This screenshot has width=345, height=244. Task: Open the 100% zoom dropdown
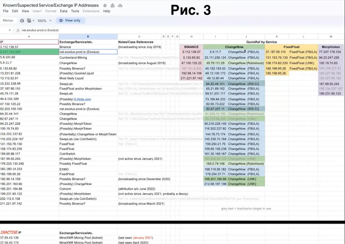(x=44, y=20)
